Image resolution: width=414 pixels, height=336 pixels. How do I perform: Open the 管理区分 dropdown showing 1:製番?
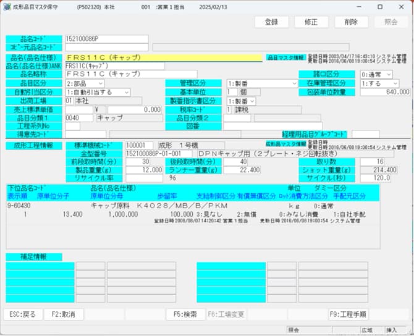262,83
